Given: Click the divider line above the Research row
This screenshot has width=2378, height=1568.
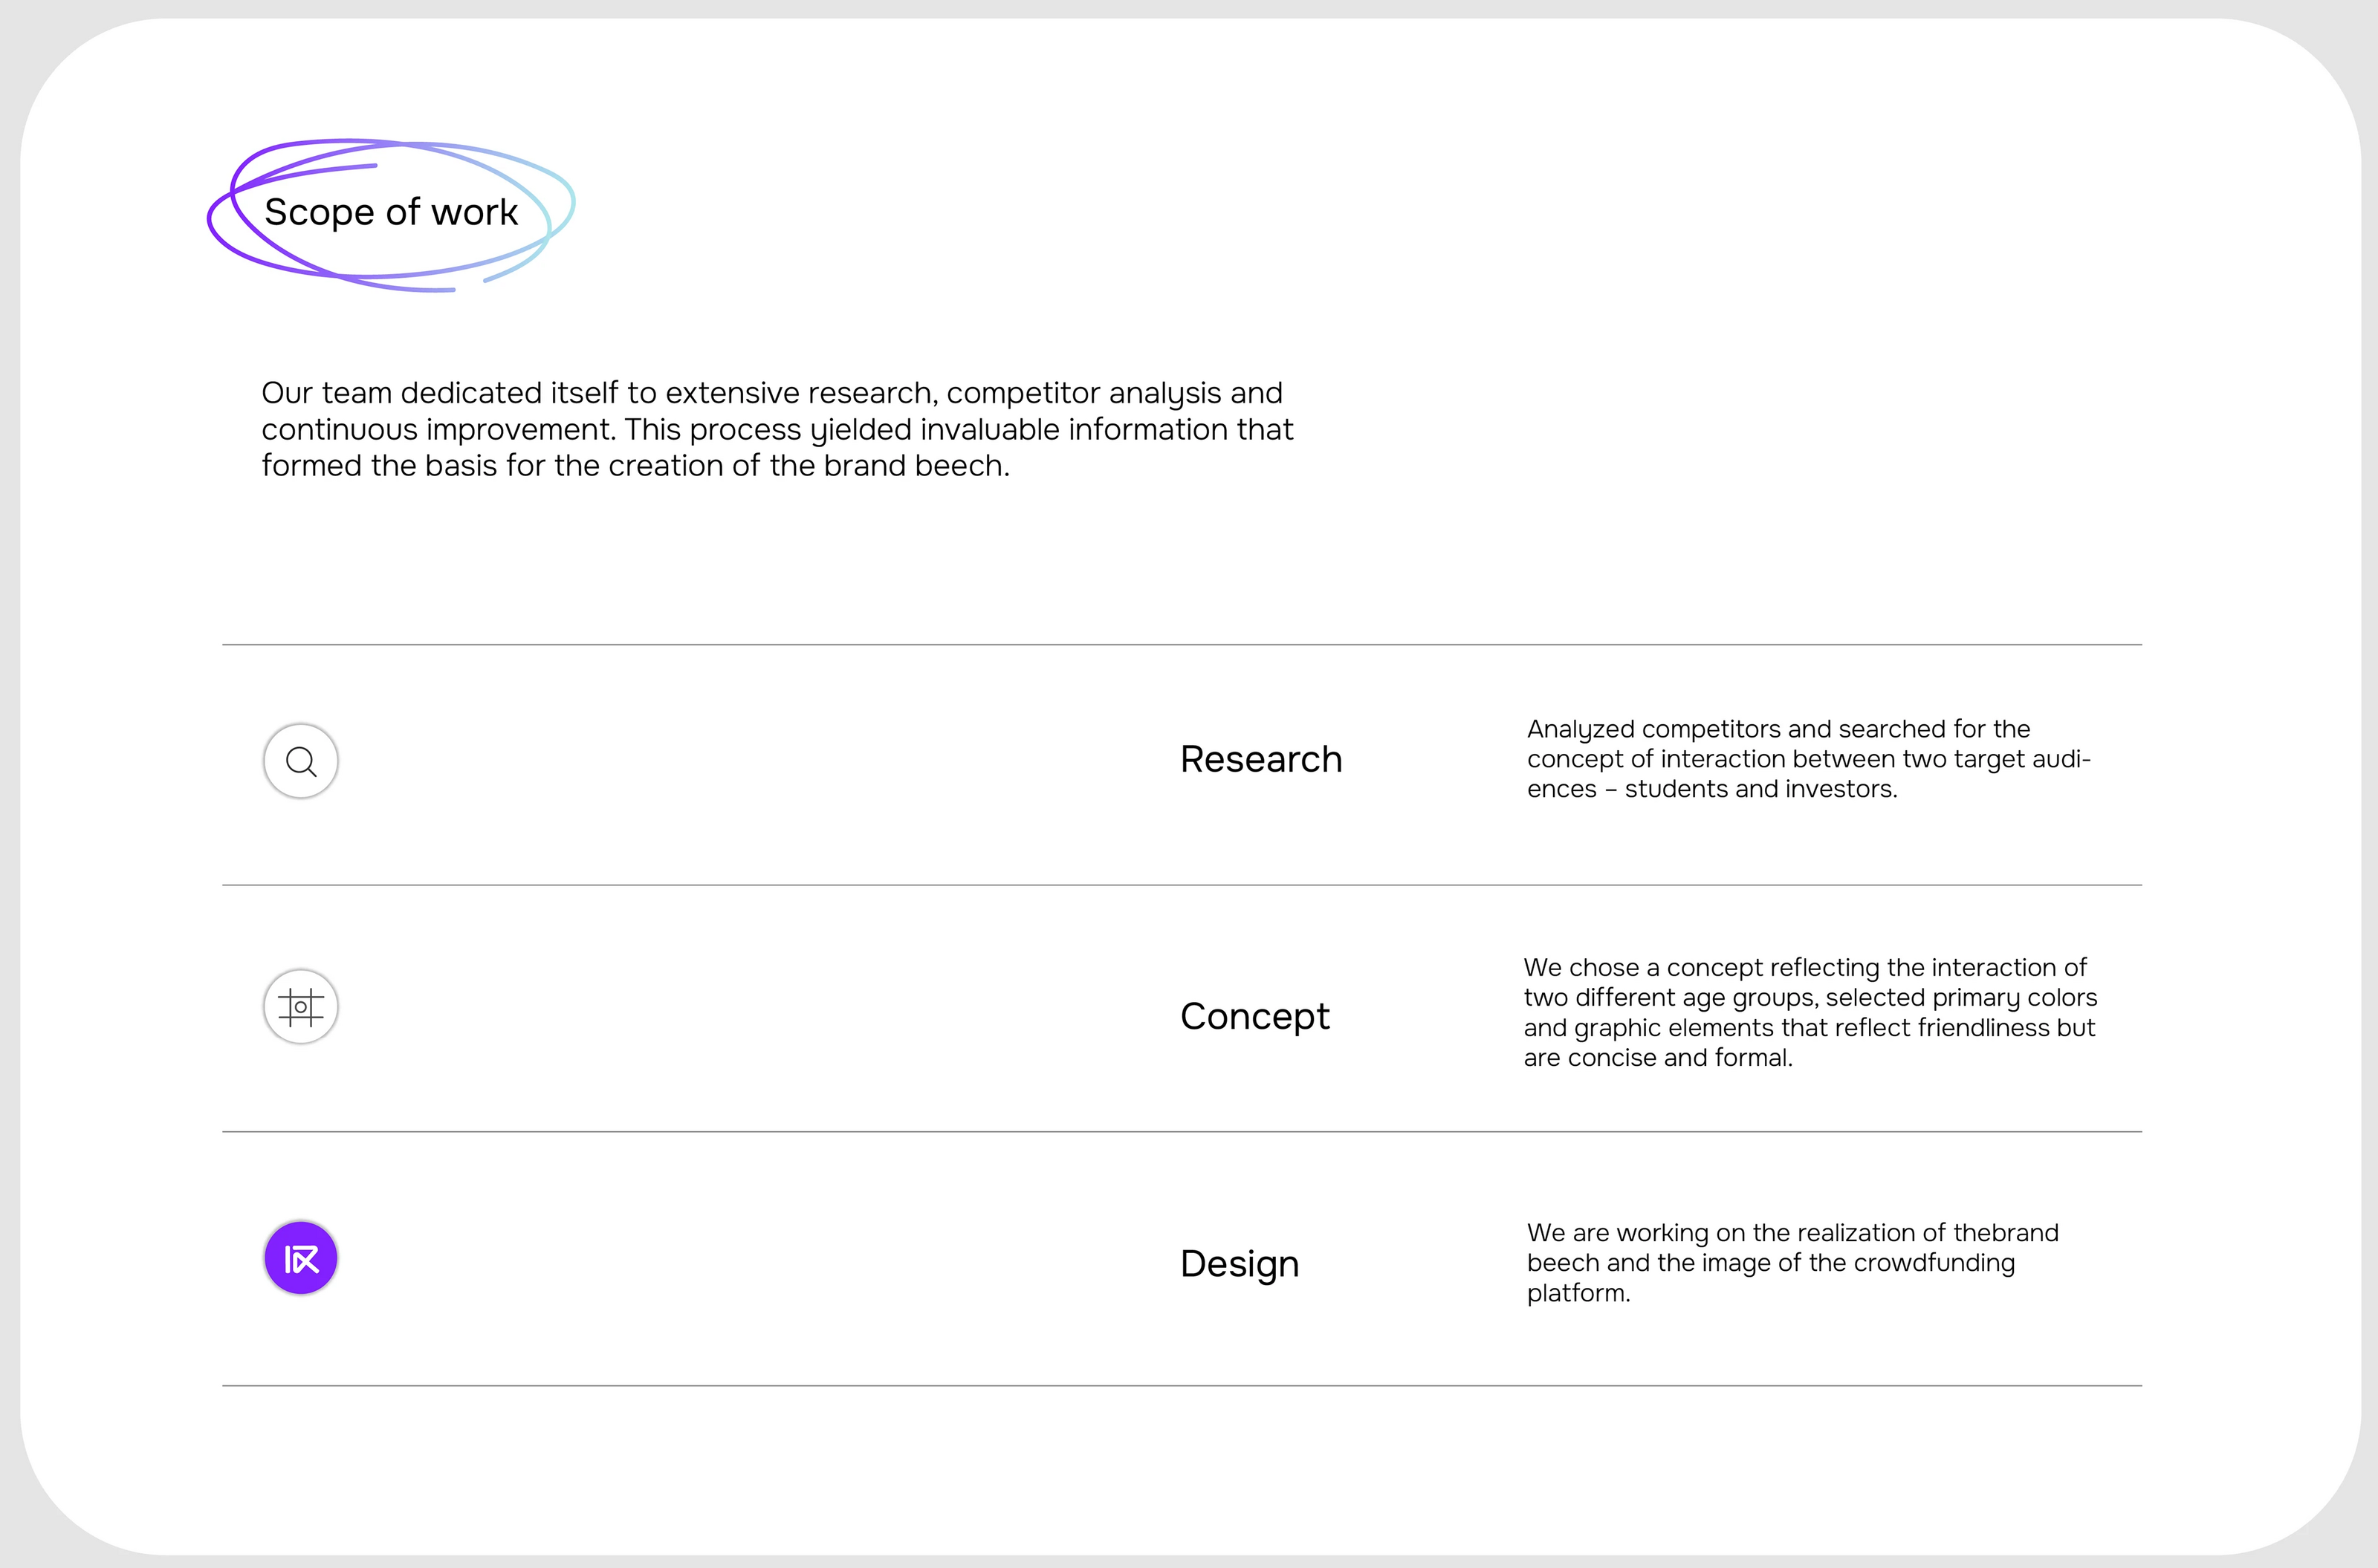Looking at the screenshot, I should point(1181,645).
